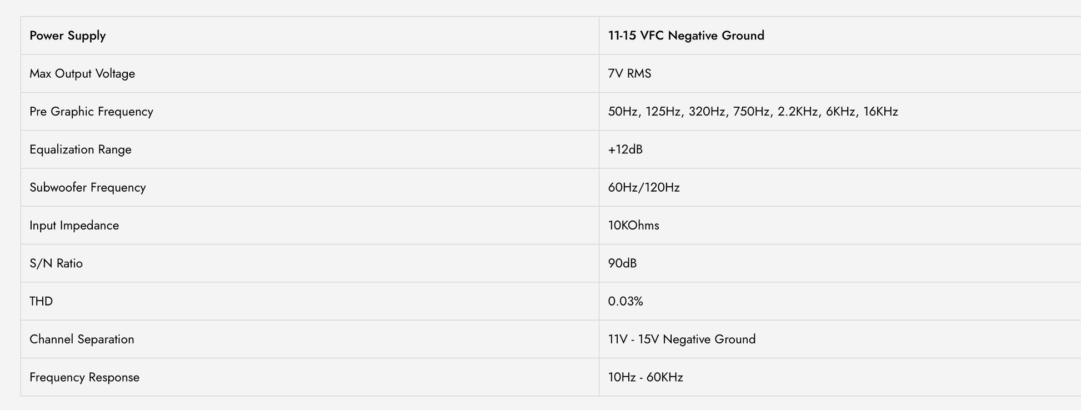Screen dimensions: 1081x410
Task: Select the 11-15 VFC Negative Ground text
Action: click(686, 36)
